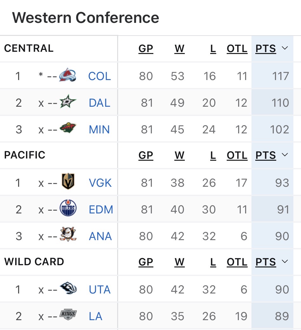Click the Dallas Stars logo icon
This screenshot has height=330, width=301.
tap(68, 102)
